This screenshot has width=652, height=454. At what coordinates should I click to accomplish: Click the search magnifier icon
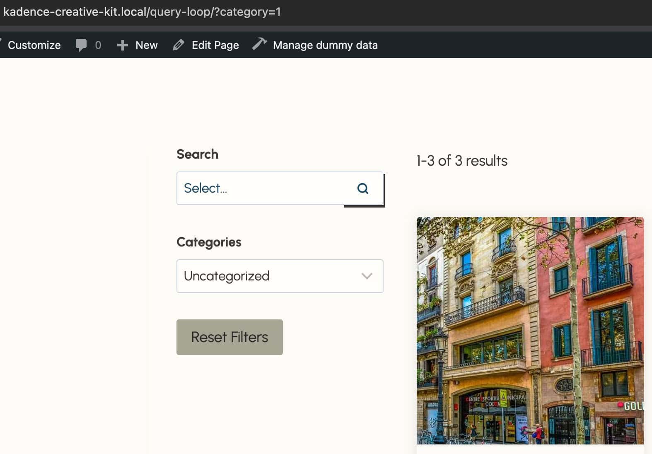(362, 188)
